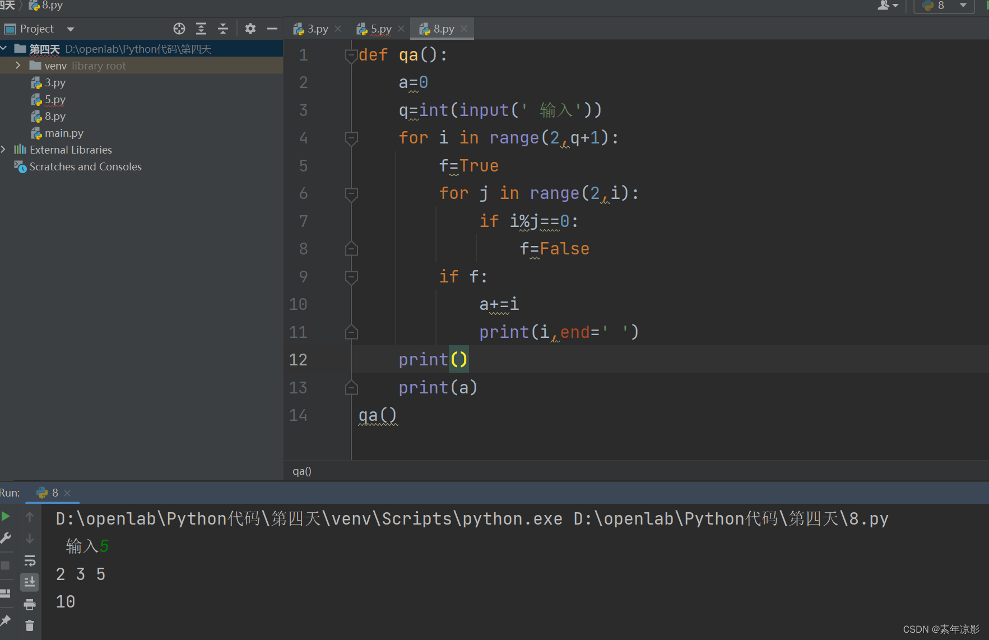This screenshot has height=640, width=989.
Task: Open the Project view dropdown arrow
Action: coord(71,29)
